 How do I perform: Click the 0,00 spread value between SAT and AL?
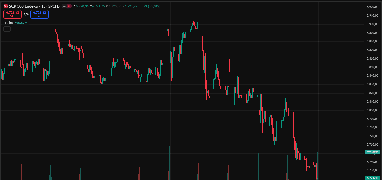point(26,14)
